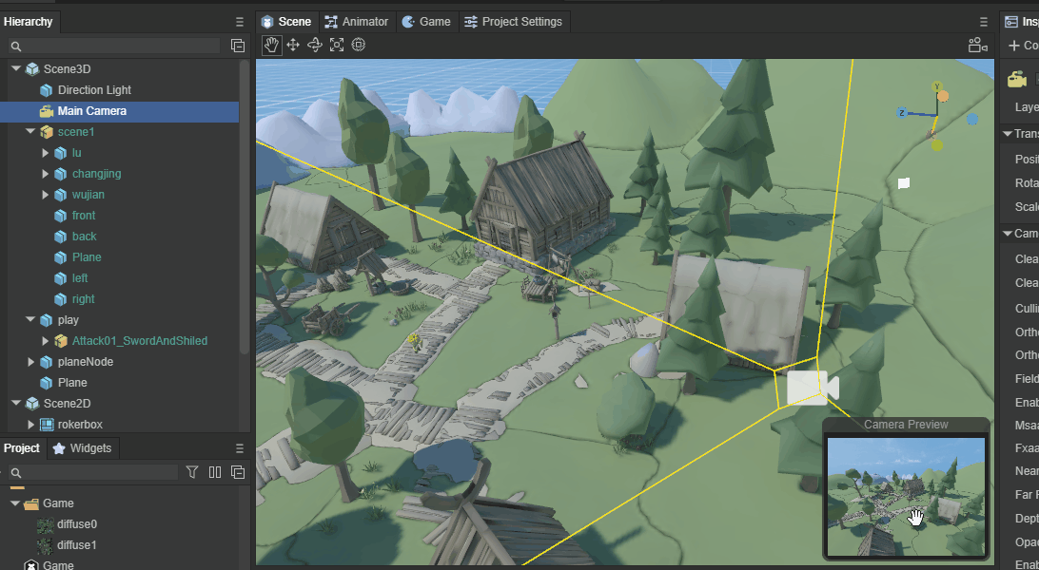Image resolution: width=1039 pixels, height=570 pixels.
Task: Open the Project Settings tab
Action: [x=512, y=22]
